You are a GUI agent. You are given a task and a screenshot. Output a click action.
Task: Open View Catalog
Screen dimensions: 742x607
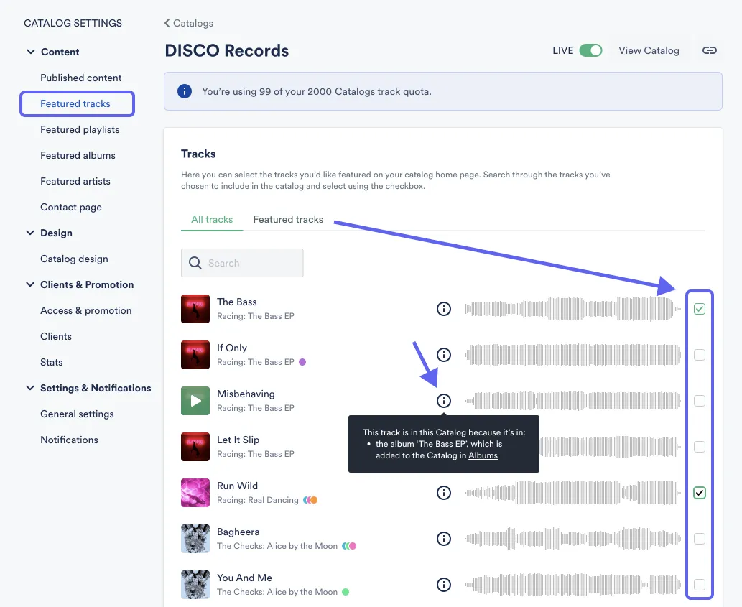point(649,50)
